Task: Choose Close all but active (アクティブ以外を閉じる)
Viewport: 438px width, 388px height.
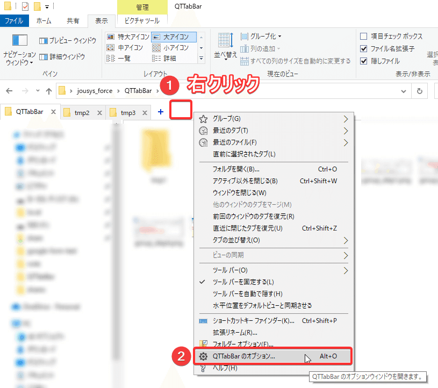Action: coord(273,181)
